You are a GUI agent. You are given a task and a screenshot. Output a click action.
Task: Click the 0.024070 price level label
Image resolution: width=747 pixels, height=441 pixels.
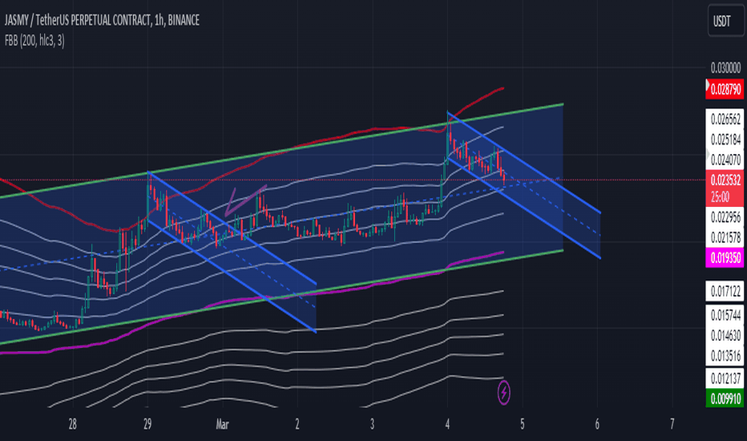click(x=725, y=160)
